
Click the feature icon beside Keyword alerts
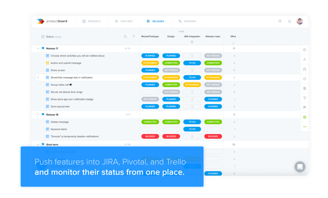pyautogui.click(x=47, y=129)
